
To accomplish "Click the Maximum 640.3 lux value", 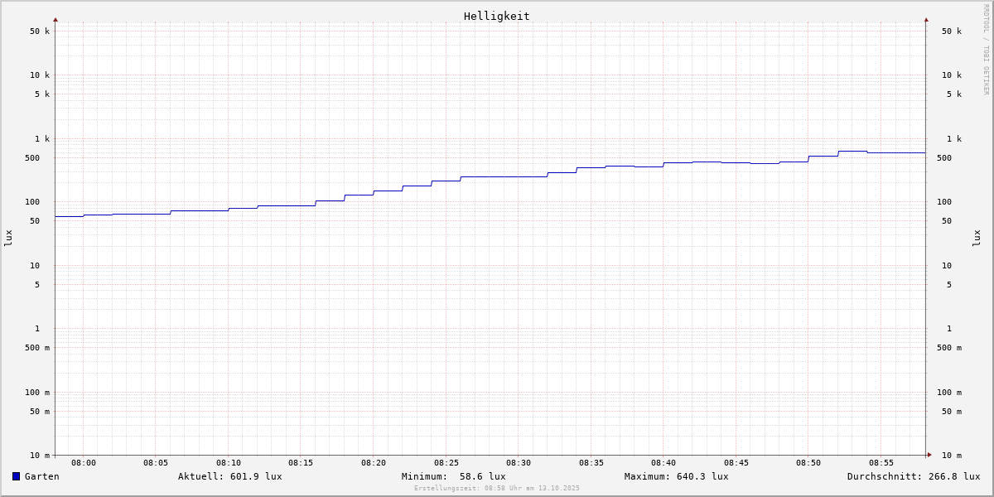I will [676, 476].
